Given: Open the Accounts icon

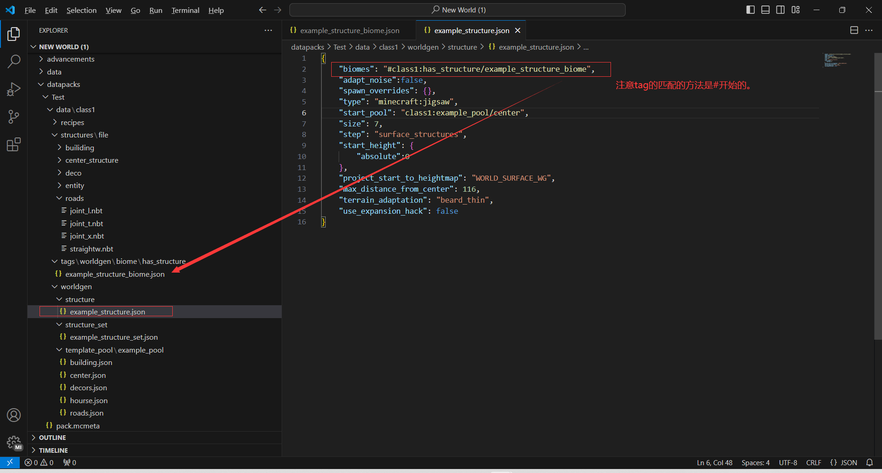Looking at the screenshot, I should point(14,415).
